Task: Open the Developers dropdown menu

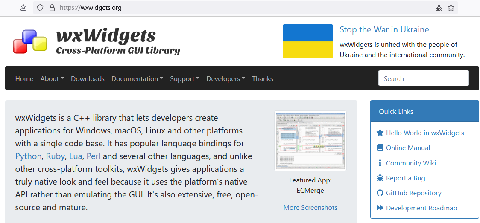Action: 225,78
